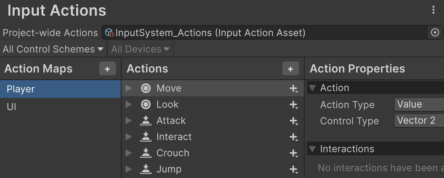This screenshot has width=444, height=178.
Task: Add a new action with plus button
Action: [290, 69]
